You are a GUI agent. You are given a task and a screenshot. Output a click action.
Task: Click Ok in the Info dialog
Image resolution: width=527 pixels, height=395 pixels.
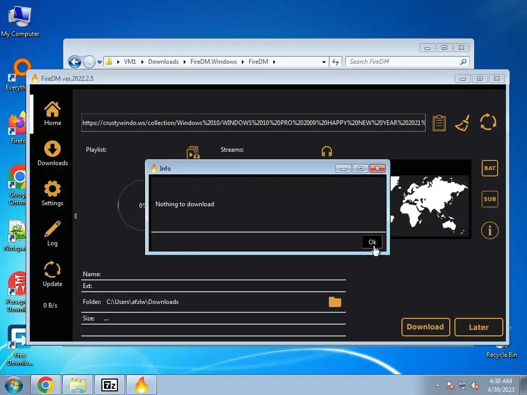pyautogui.click(x=372, y=242)
